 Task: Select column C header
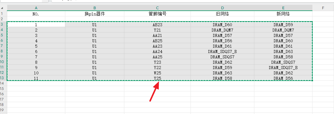coord(158,8)
